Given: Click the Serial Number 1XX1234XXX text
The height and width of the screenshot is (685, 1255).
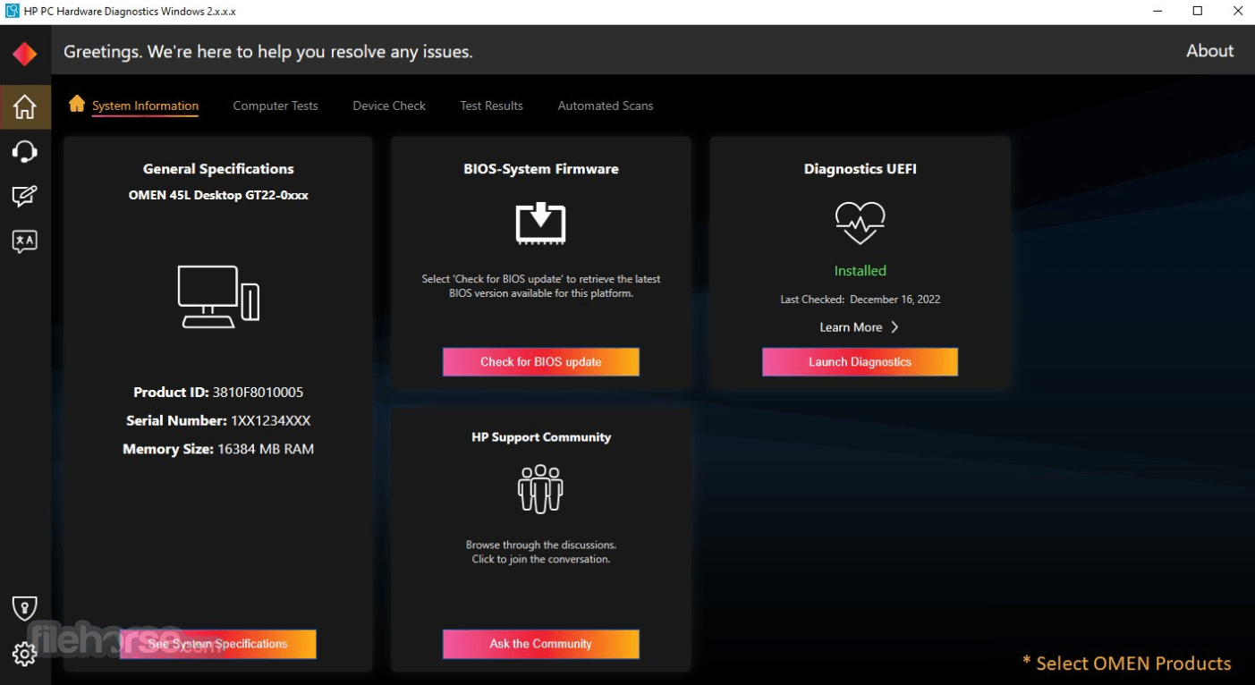Looking at the screenshot, I should click(x=218, y=420).
